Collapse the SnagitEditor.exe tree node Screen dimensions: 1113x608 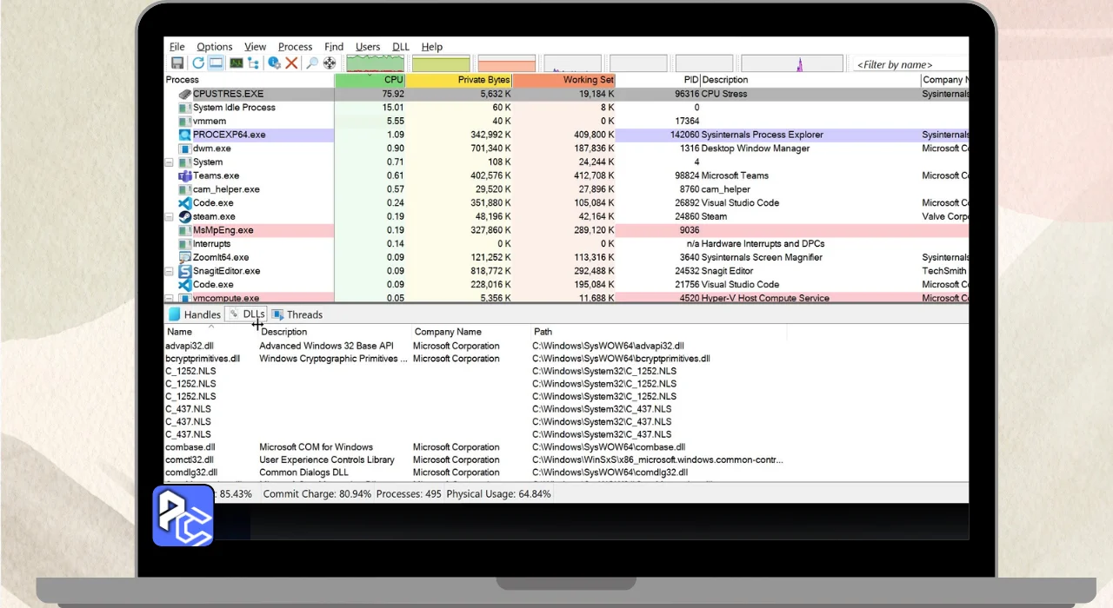pos(170,271)
